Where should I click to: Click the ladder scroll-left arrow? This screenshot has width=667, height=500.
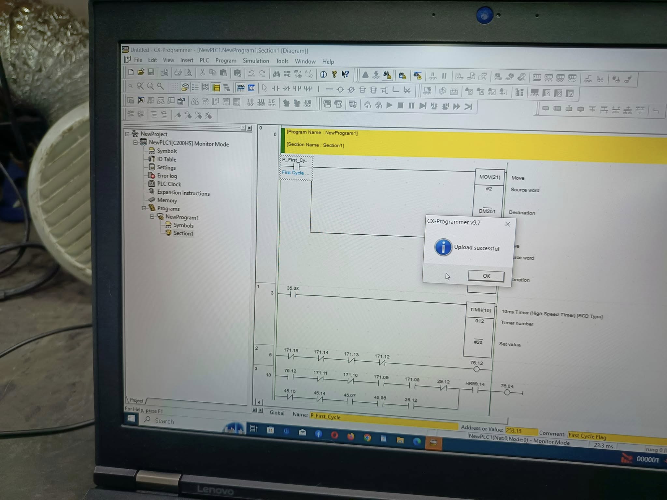point(259,402)
